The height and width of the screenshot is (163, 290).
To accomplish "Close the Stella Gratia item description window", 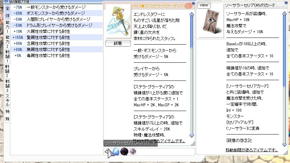I will click(193, 4).
